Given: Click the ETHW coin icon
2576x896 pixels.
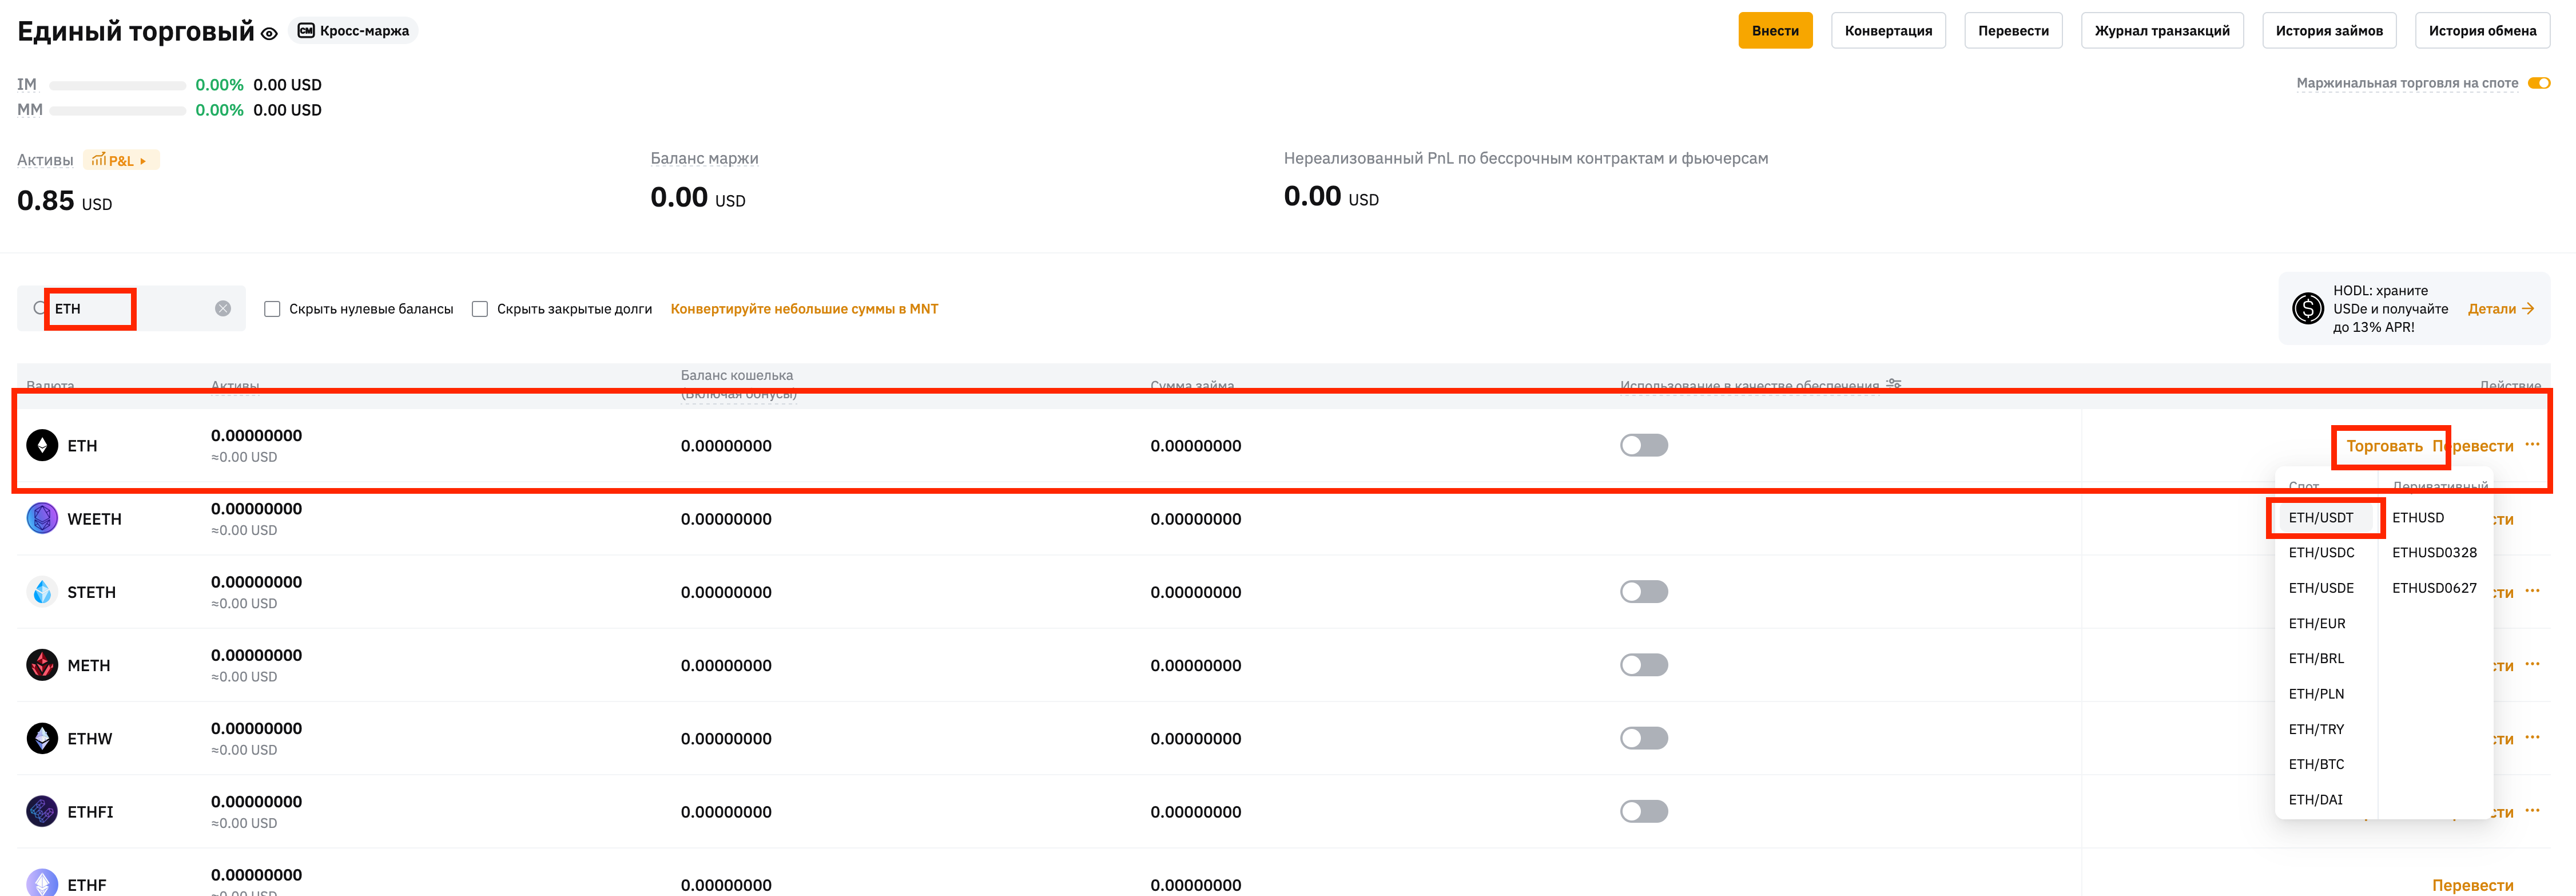Looking at the screenshot, I should pyautogui.click(x=42, y=738).
